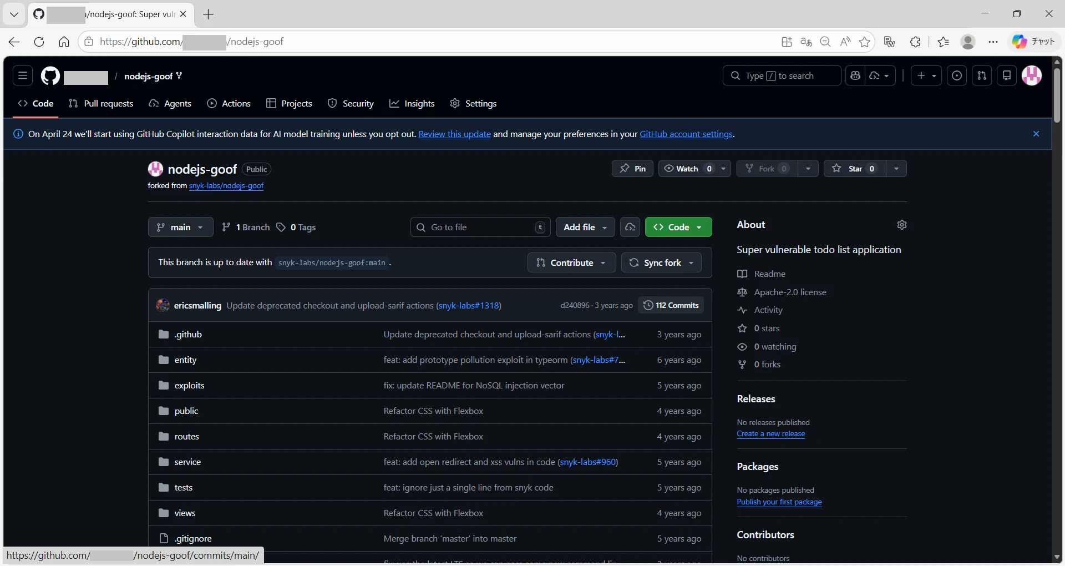Switch to the Insights tab
This screenshot has height=566, width=1065.
[x=412, y=104]
